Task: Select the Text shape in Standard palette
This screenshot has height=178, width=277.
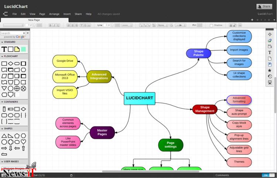Action: pos(4,49)
